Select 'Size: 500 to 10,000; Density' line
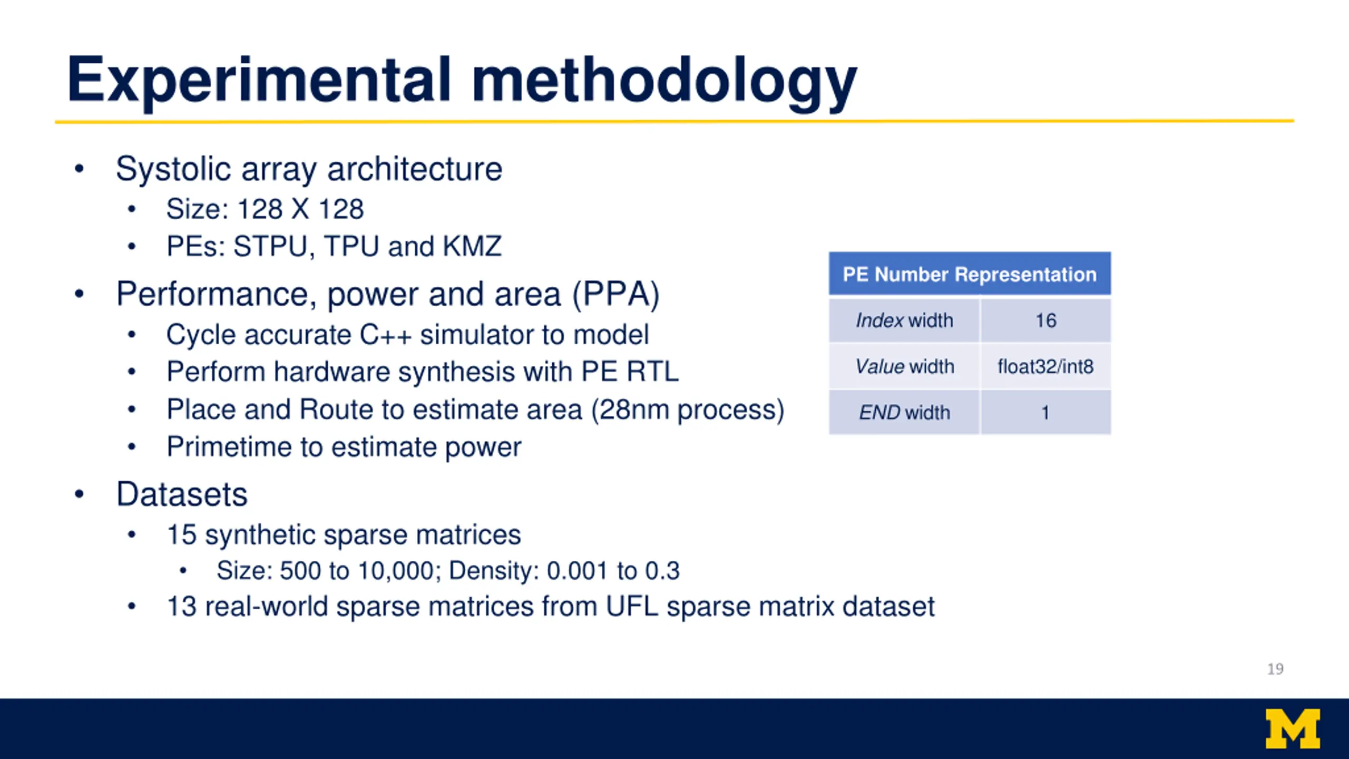The width and height of the screenshot is (1349, 759). 448,571
